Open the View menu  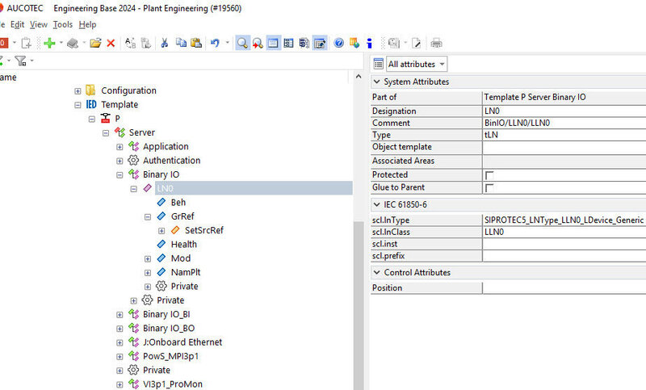click(x=38, y=25)
